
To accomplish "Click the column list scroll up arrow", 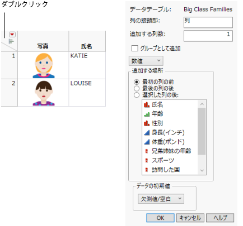I will 202,104.
